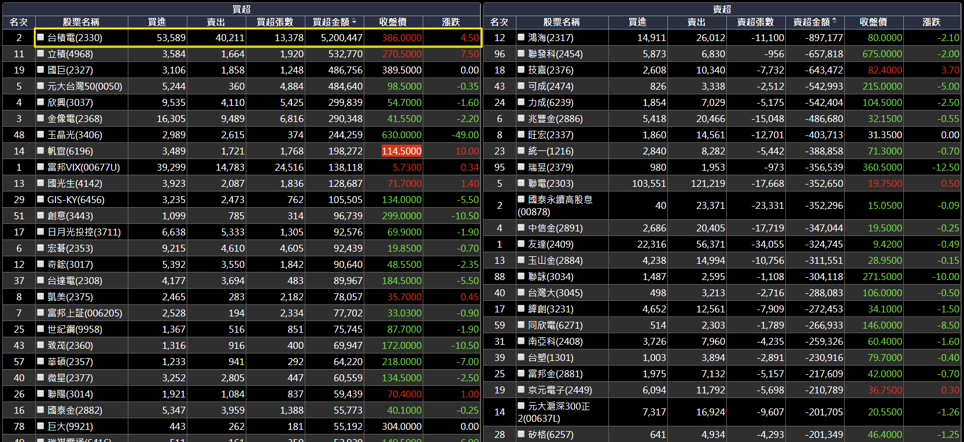
Task: Click stock name 宏碁(2353)
Action: (x=70, y=248)
